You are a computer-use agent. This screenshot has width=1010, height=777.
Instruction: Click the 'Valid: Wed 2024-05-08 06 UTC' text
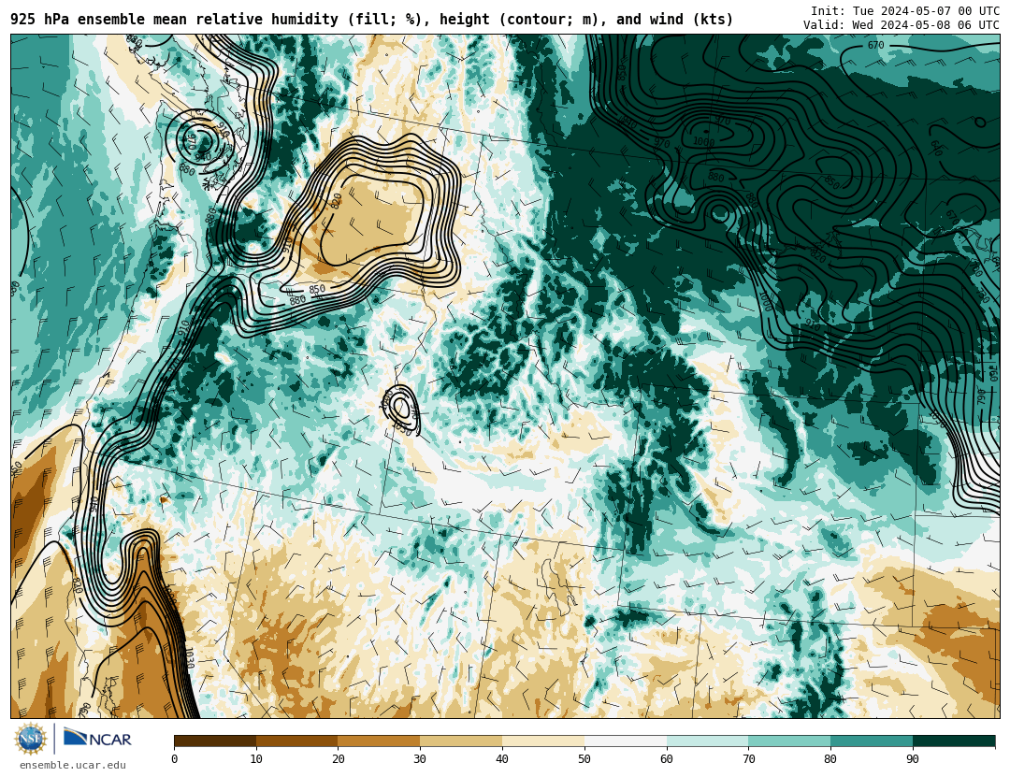pos(902,25)
